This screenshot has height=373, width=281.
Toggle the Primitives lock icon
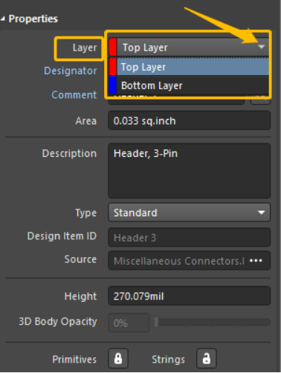[118, 358]
